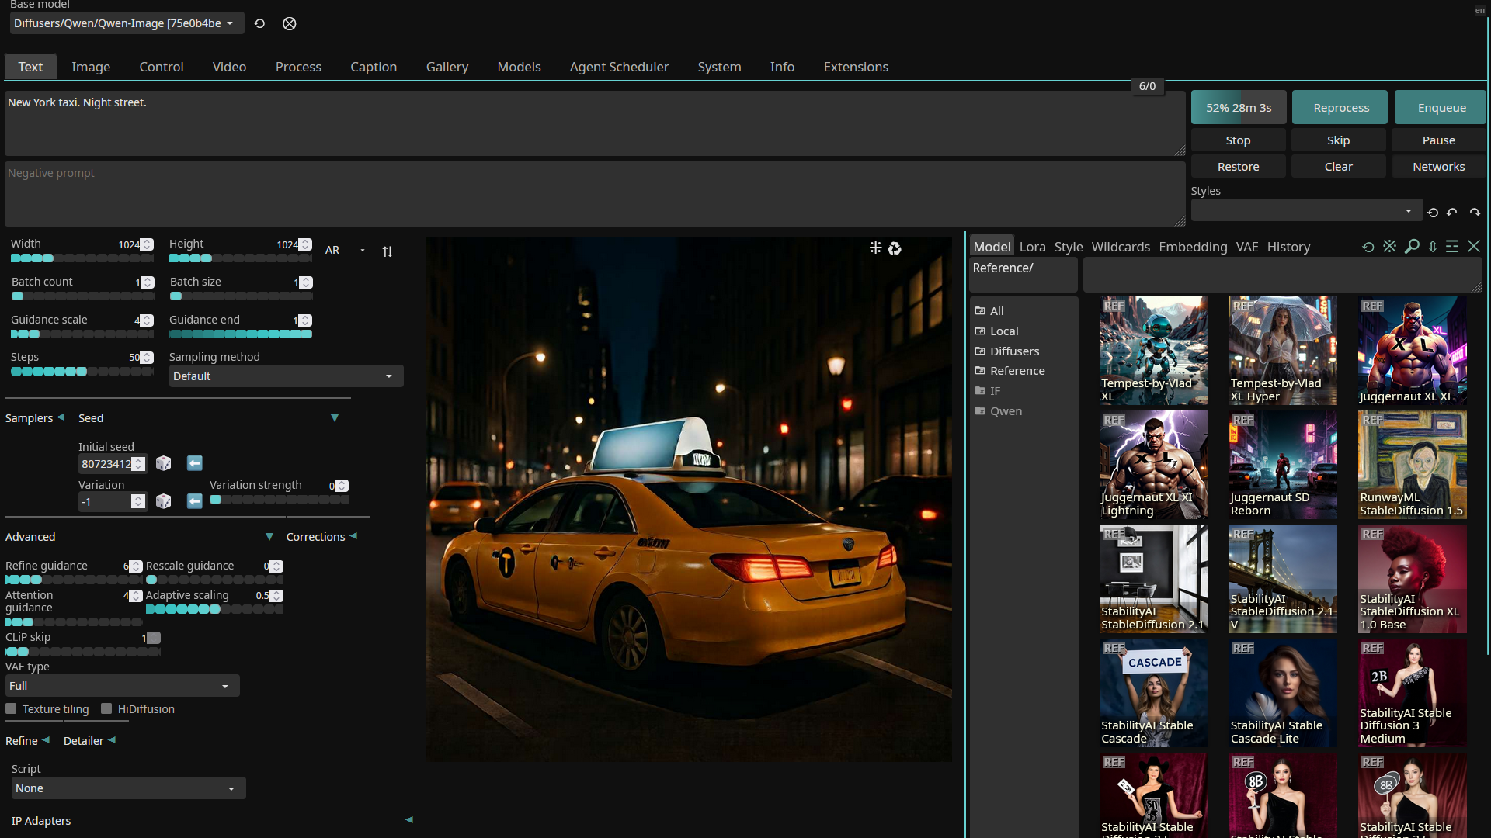Switch to the Control tab
This screenshot has height=838, width=1491.
pos(161,67)
